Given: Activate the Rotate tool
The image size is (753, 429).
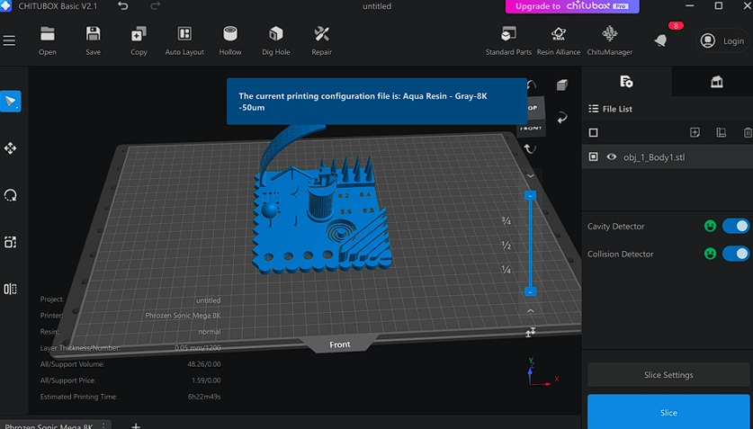Looking at the screenshot, I should click(11, 195).
